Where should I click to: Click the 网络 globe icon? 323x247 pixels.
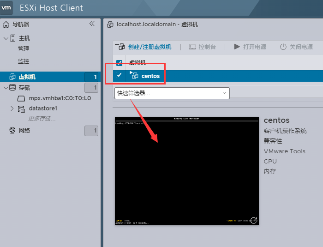click(x=12, y=130)
